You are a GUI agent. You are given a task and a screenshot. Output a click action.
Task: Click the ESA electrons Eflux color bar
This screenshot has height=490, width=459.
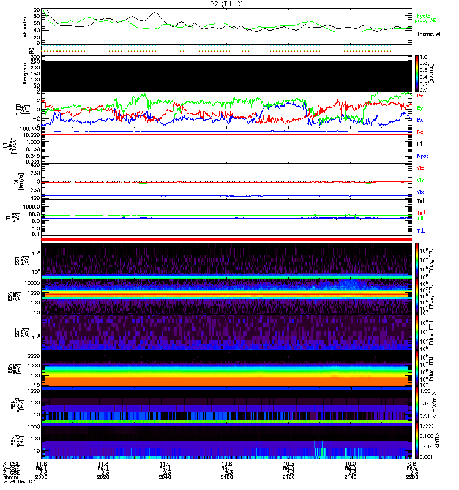[417, 369]
